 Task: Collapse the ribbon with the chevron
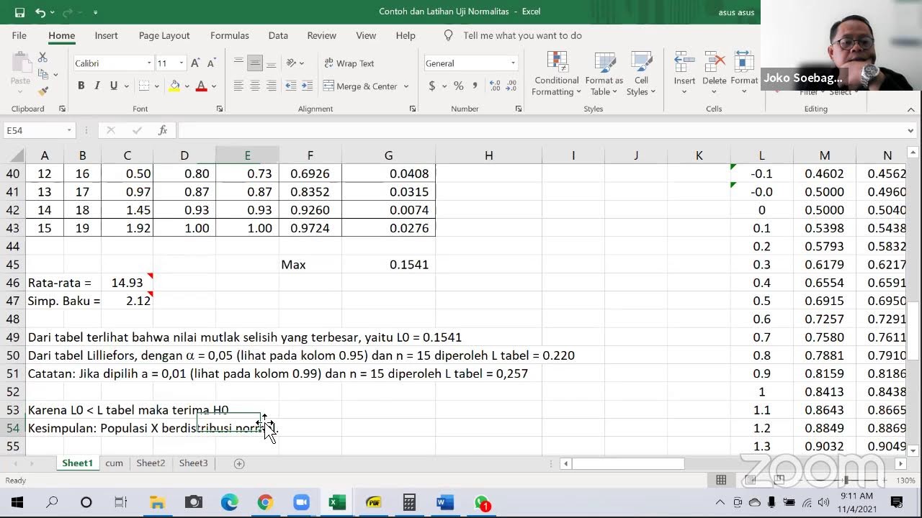(911, 109)
